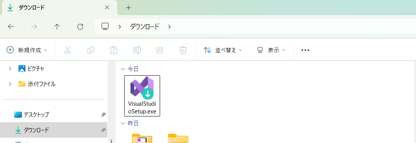Click chevron after ダウンロード in address bar

(x=169, y=27)
